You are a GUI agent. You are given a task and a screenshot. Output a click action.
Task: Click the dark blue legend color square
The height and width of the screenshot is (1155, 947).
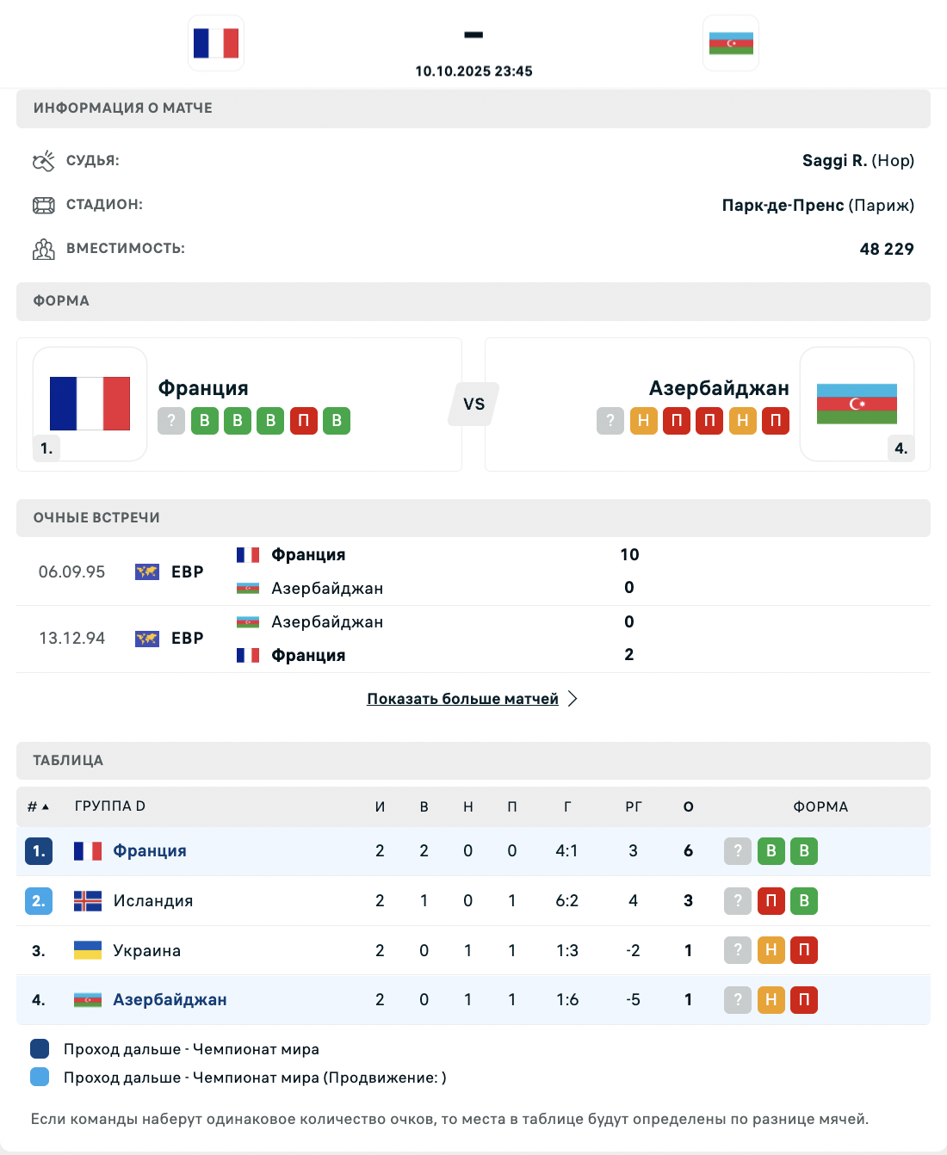tap(40, 1048)
